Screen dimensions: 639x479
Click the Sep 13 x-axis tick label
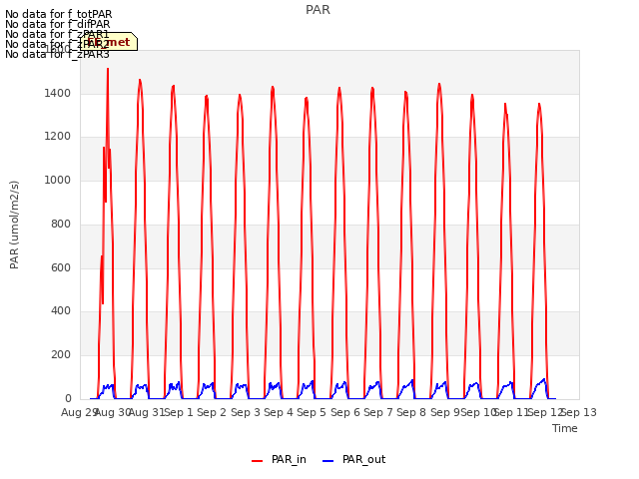click(579, 412)
